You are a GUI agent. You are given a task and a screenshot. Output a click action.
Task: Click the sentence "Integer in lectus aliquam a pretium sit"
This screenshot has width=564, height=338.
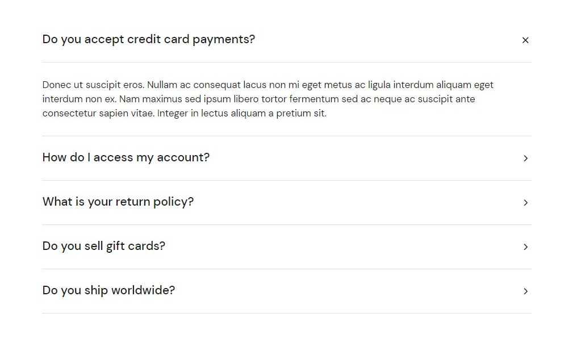coord(242,114)
